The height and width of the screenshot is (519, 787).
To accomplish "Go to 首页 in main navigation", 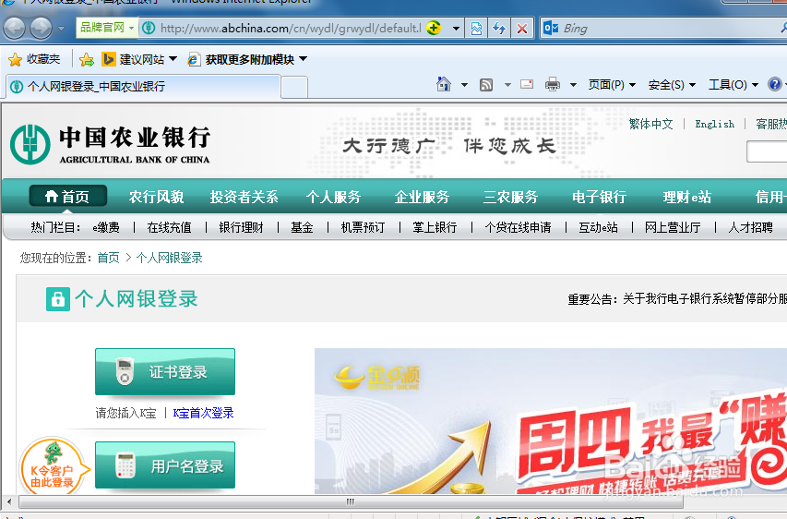I will (67, 197).
